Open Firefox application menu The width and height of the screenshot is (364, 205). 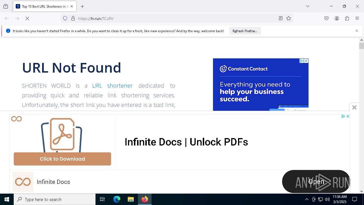click(357, 19)
